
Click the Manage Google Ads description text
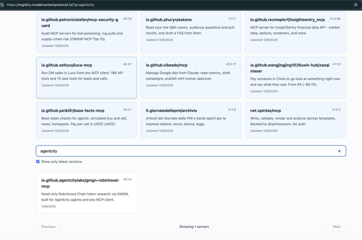[x=188, y=76]
